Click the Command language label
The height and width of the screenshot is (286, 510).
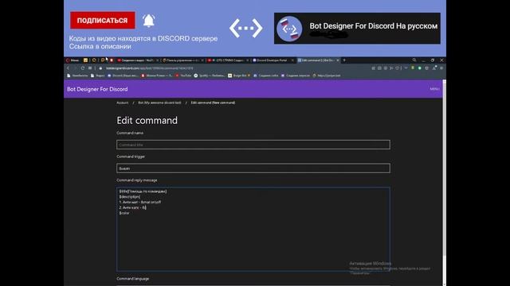tap(133, 279)
